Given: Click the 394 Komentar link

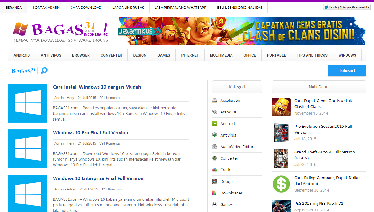Looking at the screenshot, I should 110,143.
